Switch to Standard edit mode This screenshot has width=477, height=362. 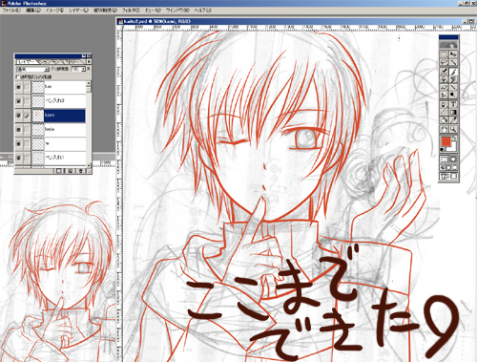coord(444,159)
